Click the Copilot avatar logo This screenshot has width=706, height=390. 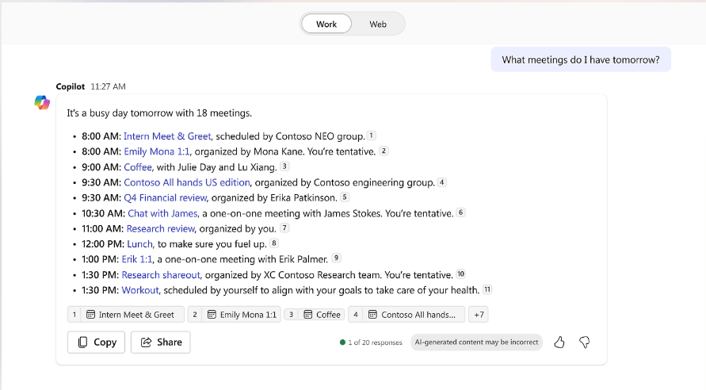pos(42,102)
